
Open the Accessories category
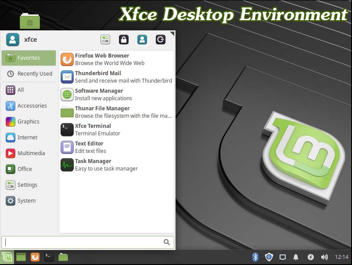coord(29,105)
